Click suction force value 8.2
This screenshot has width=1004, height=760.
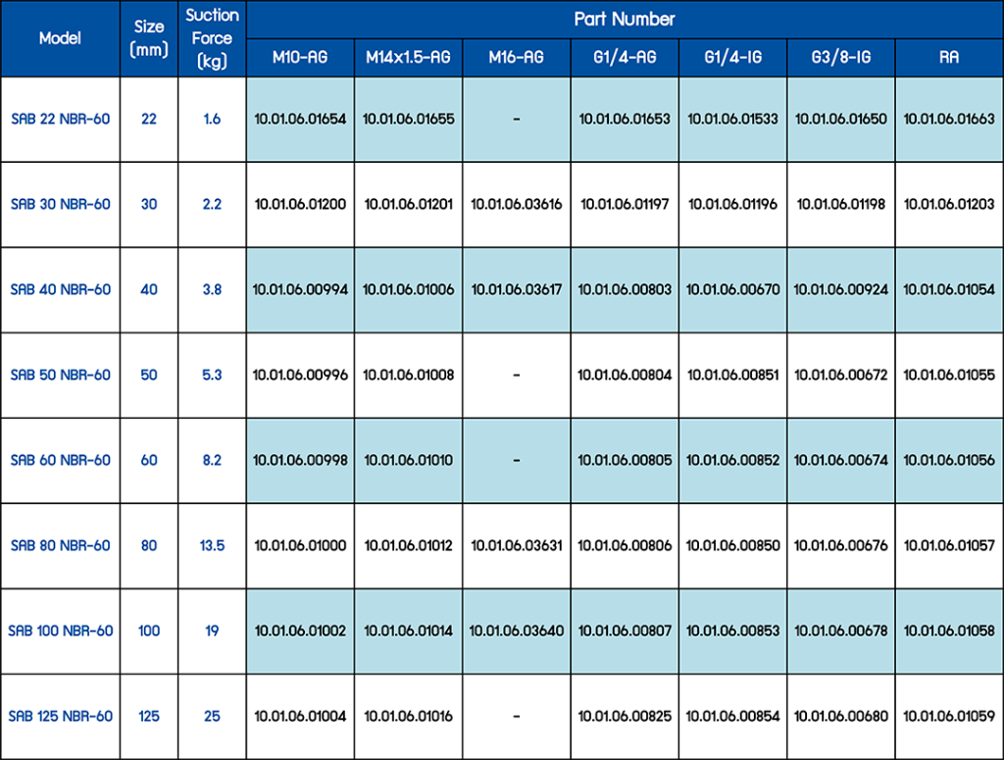(x=212, y=460)
